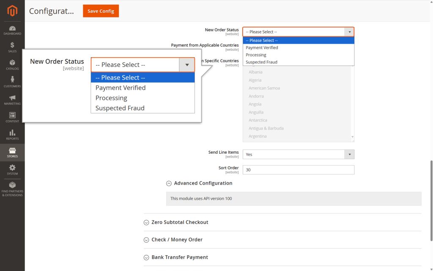Expand the Bank Transfer Payment section
Screen dimensions: 433x271
180,257
